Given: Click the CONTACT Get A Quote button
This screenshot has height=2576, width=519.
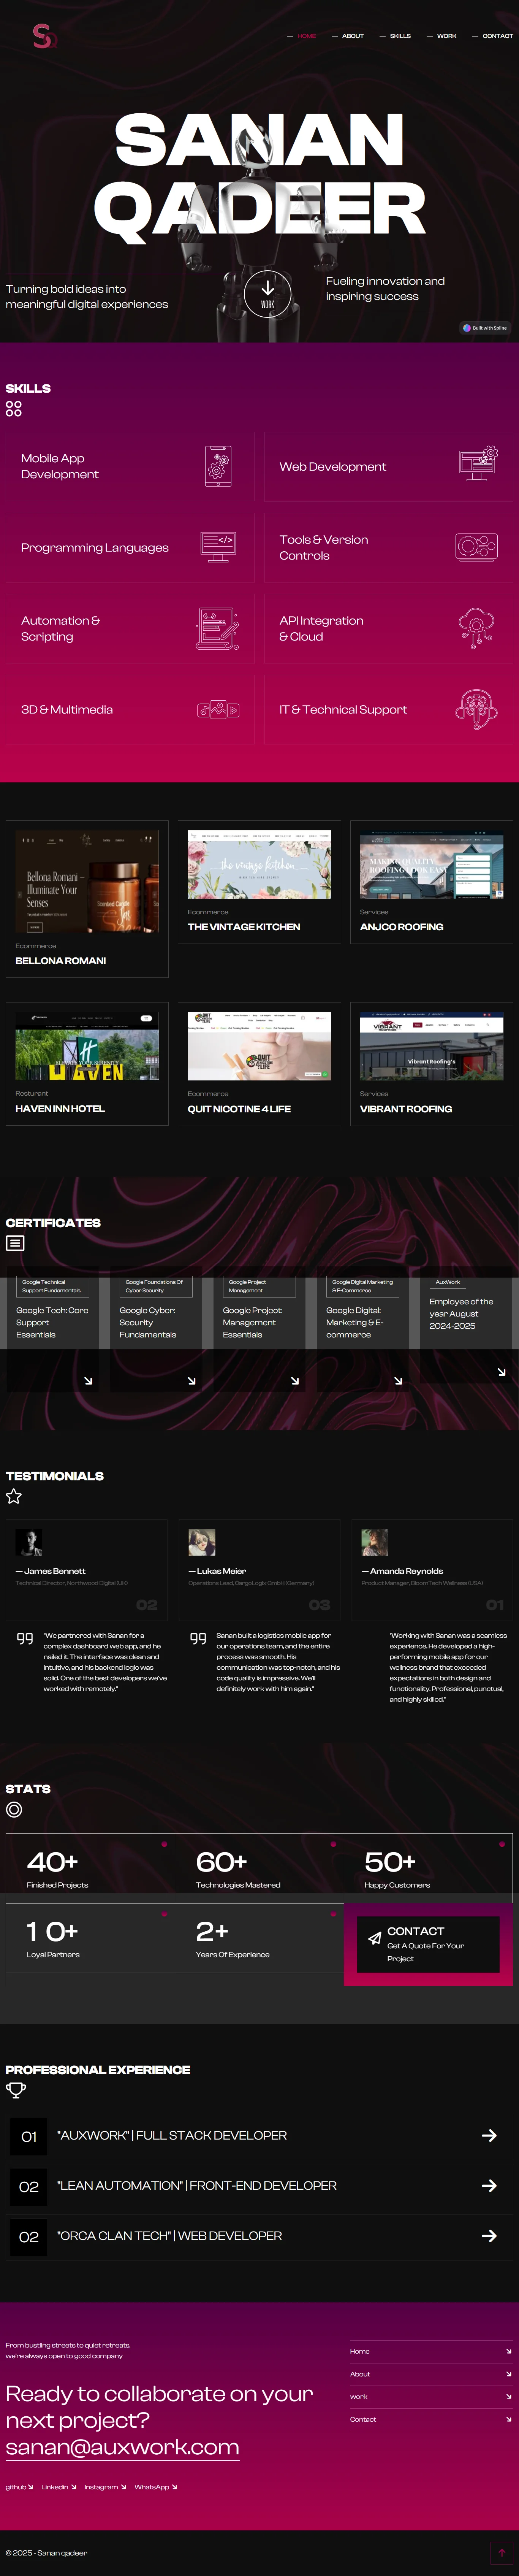Looking at the screenshot, I should coord(428,1944).
